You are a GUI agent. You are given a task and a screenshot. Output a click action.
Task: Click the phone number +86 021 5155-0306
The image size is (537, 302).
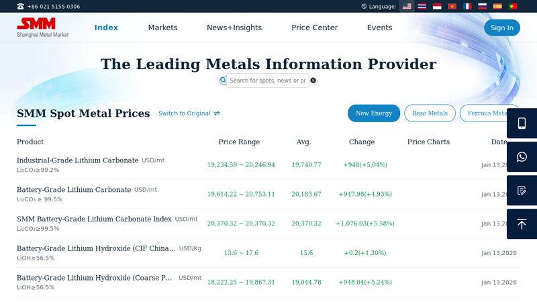point(54,7)
